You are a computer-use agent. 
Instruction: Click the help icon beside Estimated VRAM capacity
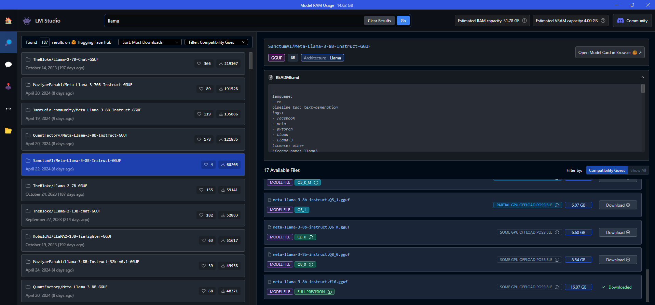point(603,20)
